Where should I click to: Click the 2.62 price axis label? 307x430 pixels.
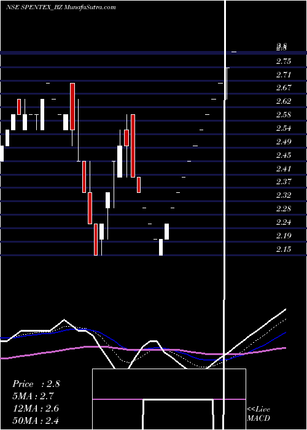point(284,101)
